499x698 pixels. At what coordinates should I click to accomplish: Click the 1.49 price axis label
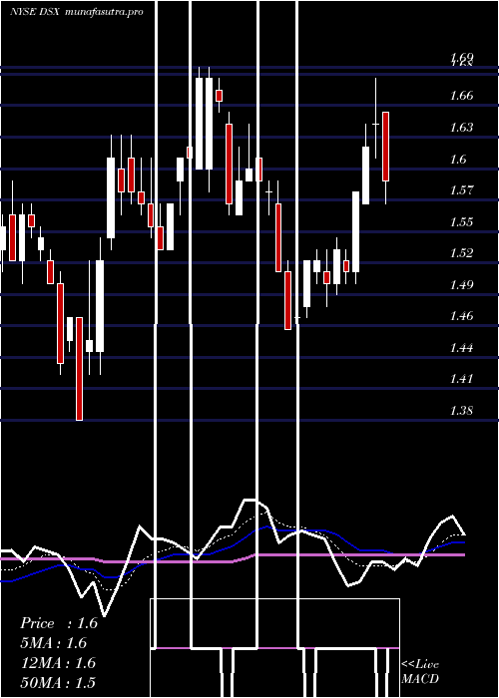coord(461,284)
